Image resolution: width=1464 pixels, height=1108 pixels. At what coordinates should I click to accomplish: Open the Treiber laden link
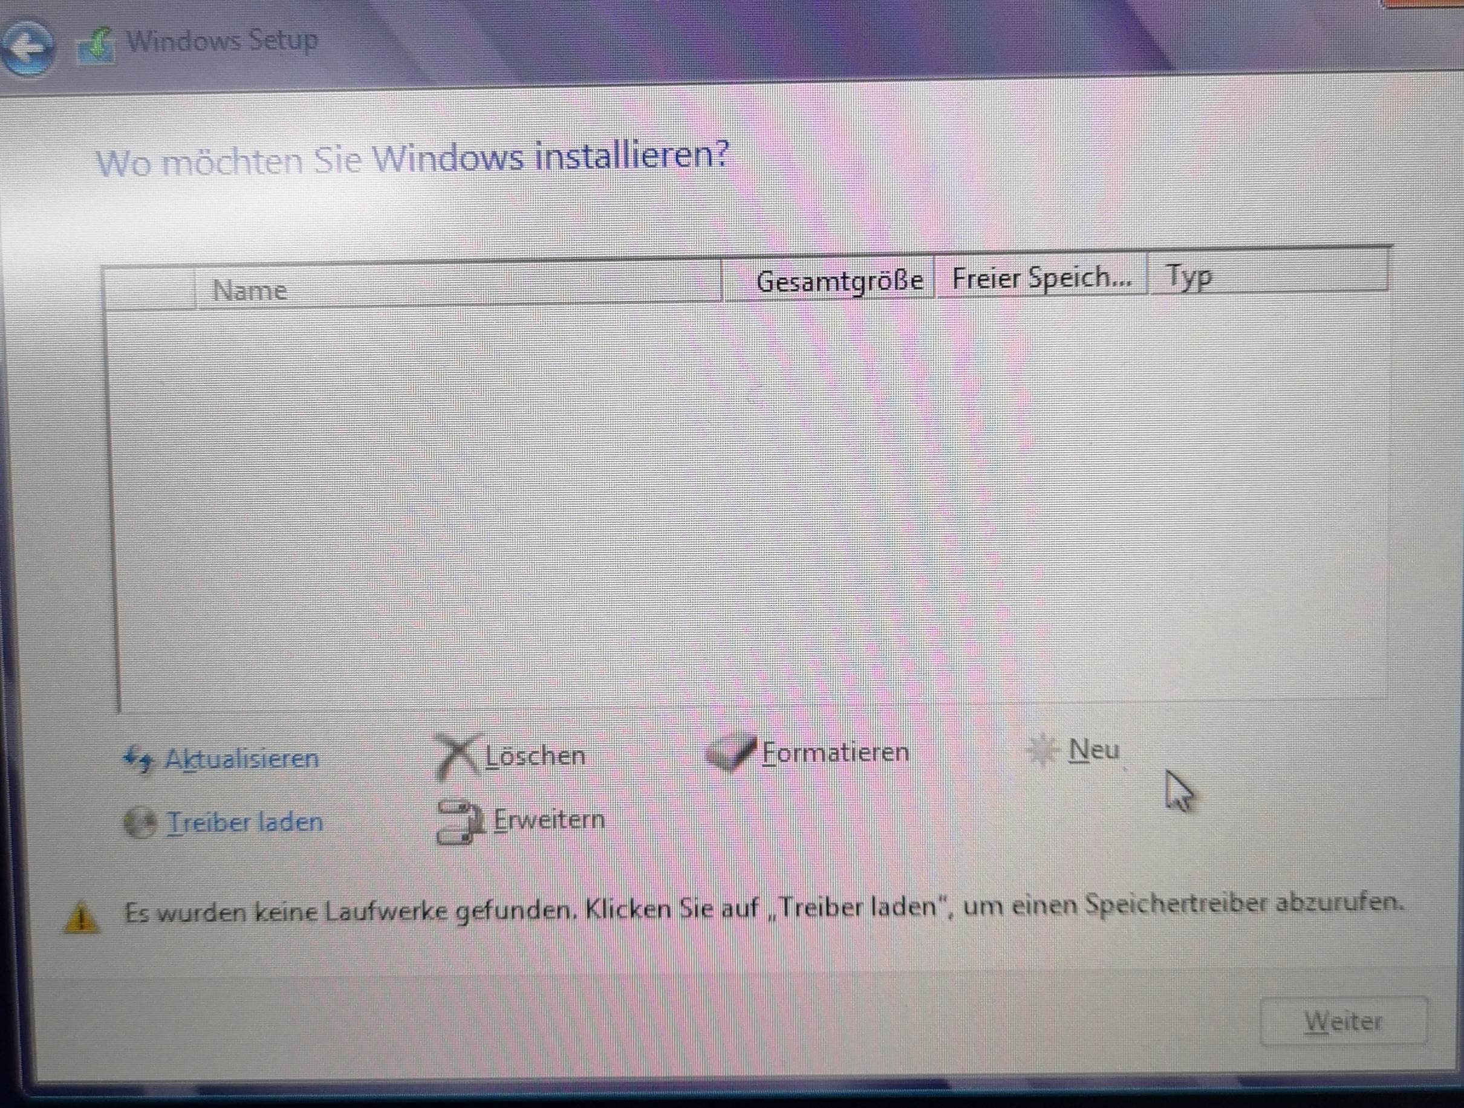coord(245,822)
